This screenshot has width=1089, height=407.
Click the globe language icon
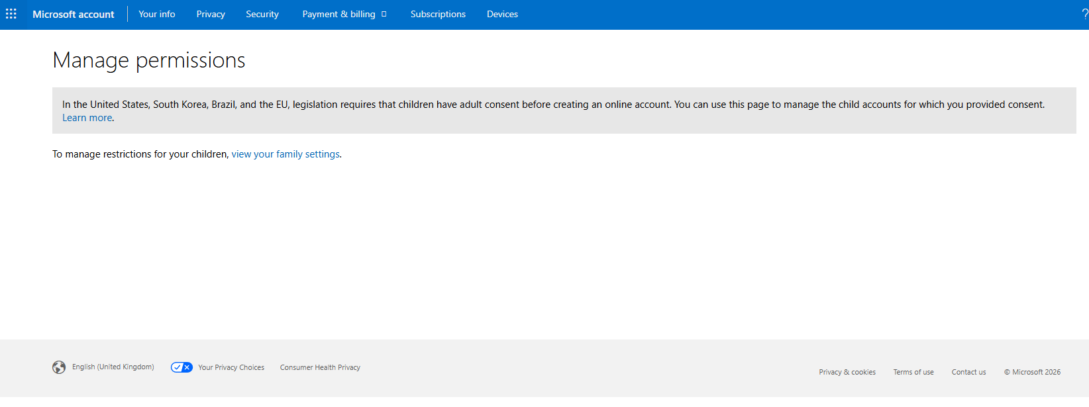(x=59, y=367)
